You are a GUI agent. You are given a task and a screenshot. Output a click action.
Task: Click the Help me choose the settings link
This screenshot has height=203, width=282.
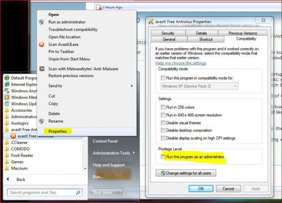point(181,63)
